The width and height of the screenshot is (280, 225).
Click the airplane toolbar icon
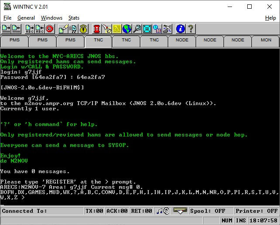[167, 29]
